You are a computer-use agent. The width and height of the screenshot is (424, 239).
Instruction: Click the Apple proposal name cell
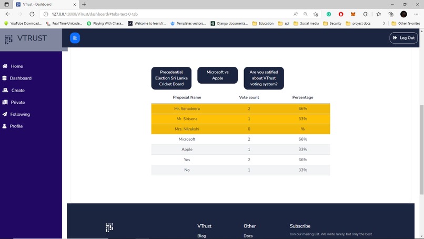tap(187, 149)
